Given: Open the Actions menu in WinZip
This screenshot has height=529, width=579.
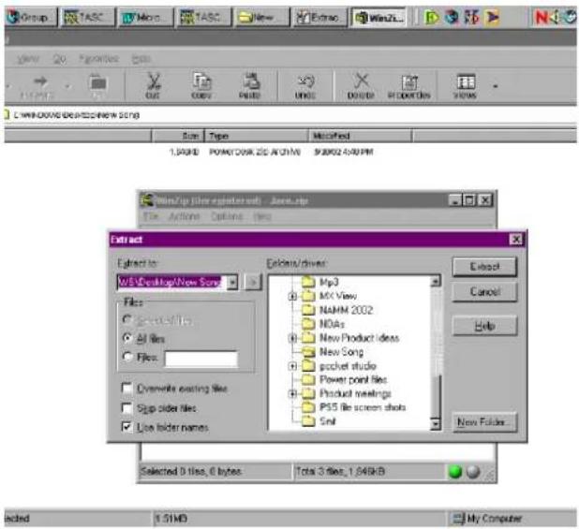Looking at the screenshot, I should pos(184,216).
